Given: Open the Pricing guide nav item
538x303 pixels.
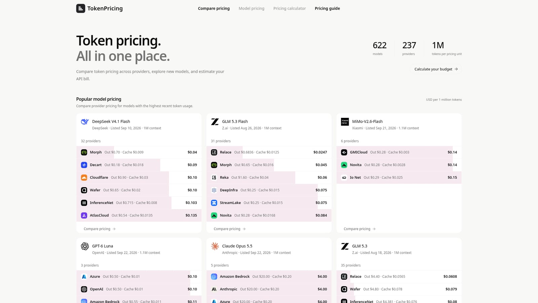Looking at the screenshot, I should [x=327, y=8].
